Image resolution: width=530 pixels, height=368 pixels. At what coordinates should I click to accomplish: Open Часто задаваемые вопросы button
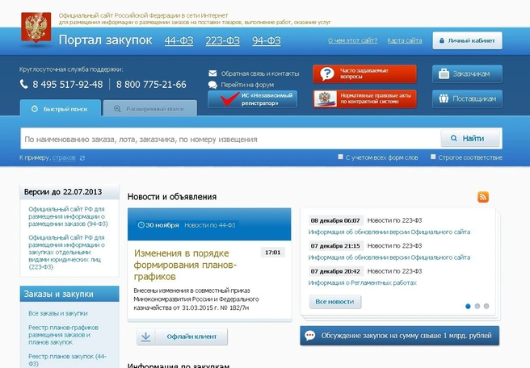(x=364, y=73)
